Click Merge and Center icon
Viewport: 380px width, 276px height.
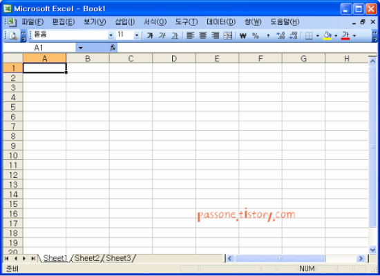(x=227, y=36)
